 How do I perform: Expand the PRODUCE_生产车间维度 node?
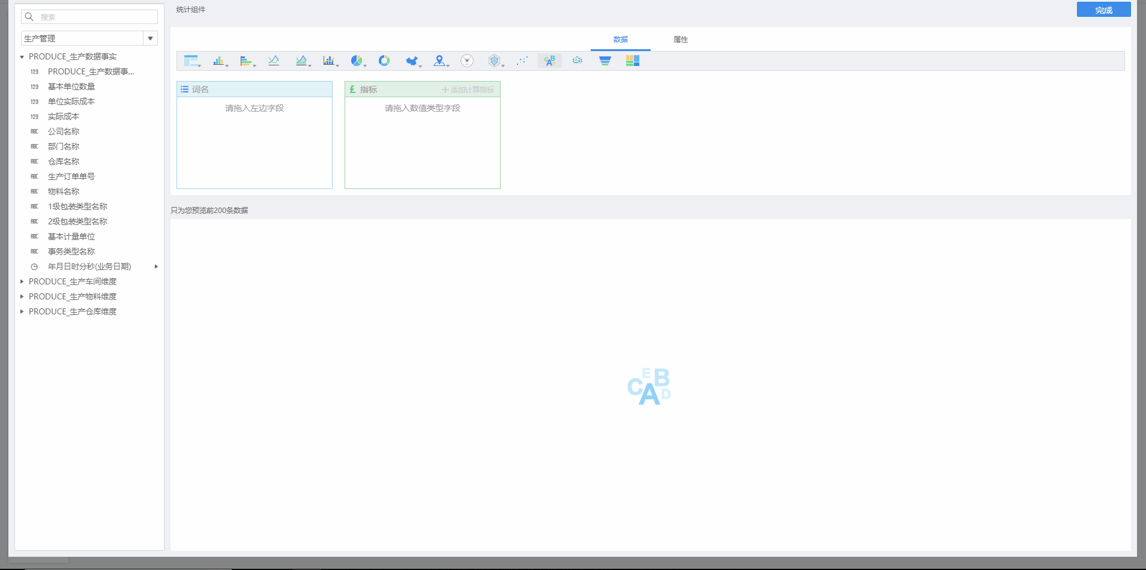(22, 281)
